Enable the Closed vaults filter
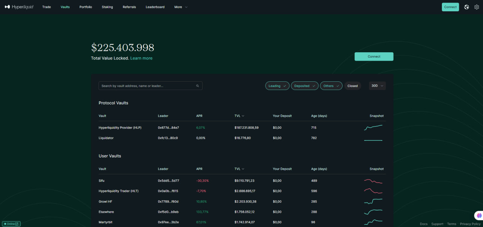This screenshot has height=227, width=483. click(x=352, y=86)
